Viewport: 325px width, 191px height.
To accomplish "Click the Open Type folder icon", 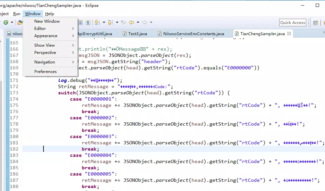I will (20, 22).
